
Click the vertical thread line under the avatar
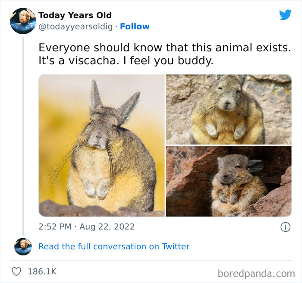pos(23,136)
